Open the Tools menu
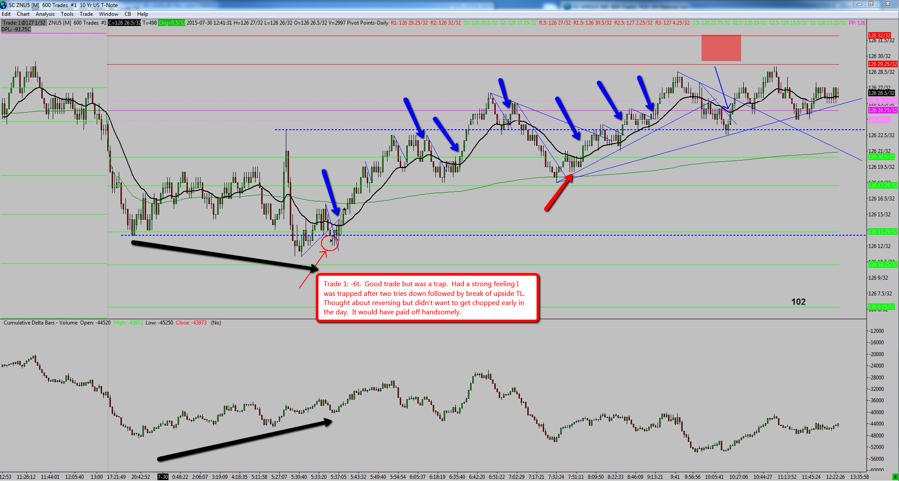Screen dimensions: 899x481 [67, 14]
